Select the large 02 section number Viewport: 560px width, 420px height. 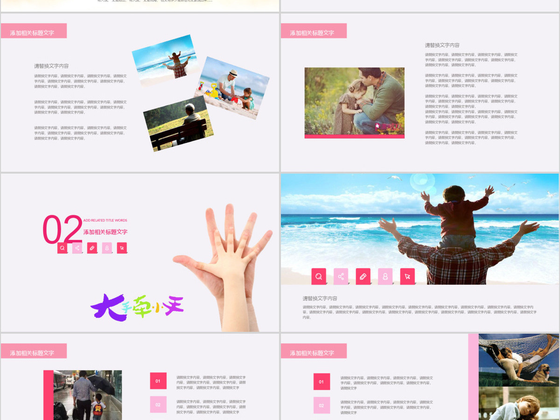(62, 230)
